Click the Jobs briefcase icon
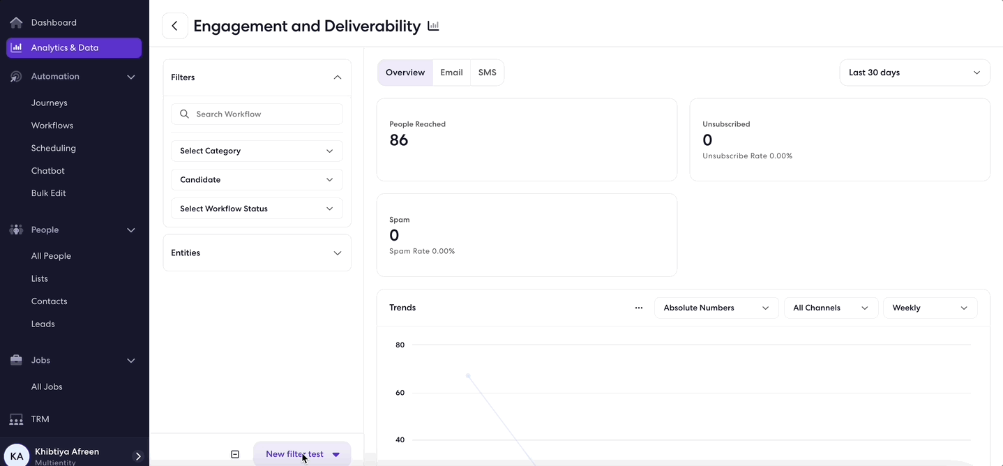The image size is (1003, 466). coord(16,360)
